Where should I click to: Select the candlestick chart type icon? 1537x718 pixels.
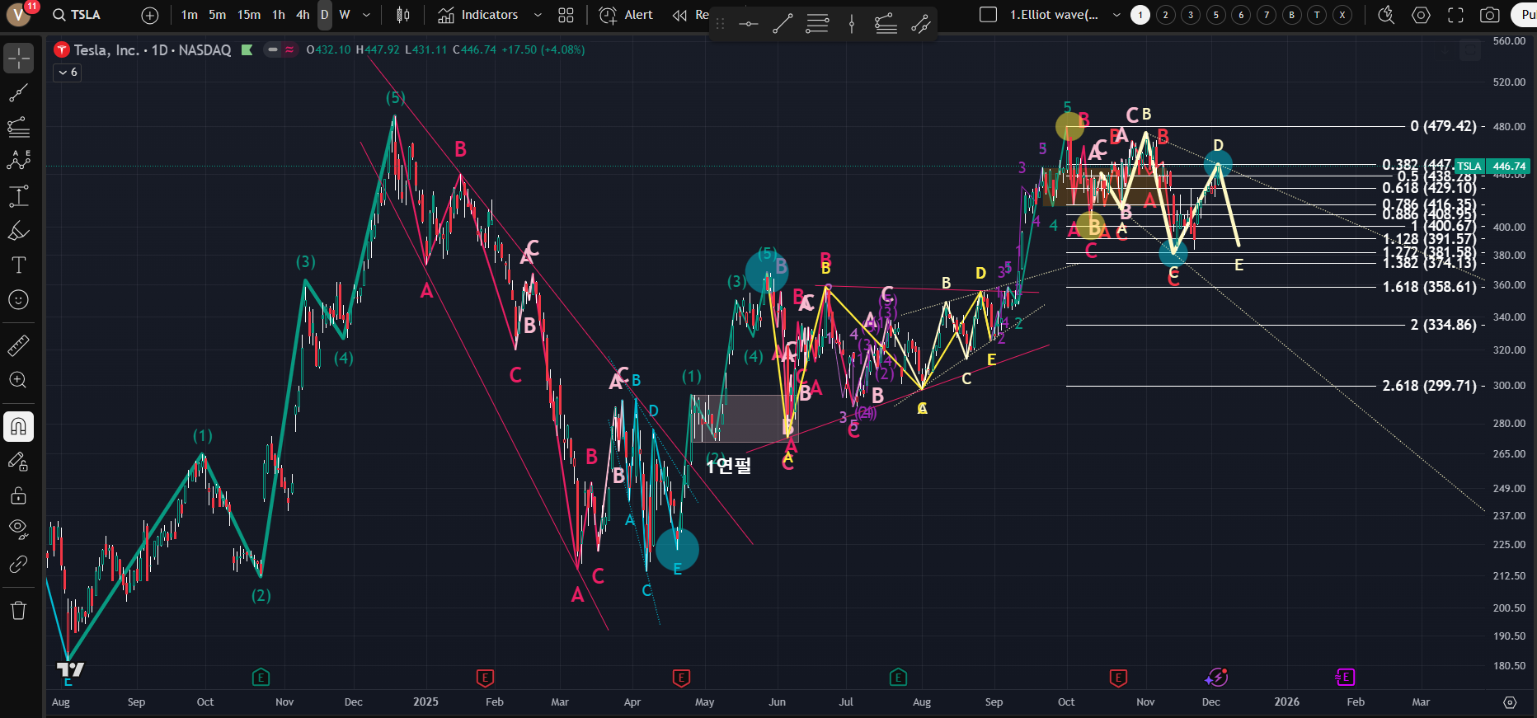point(403,15)
